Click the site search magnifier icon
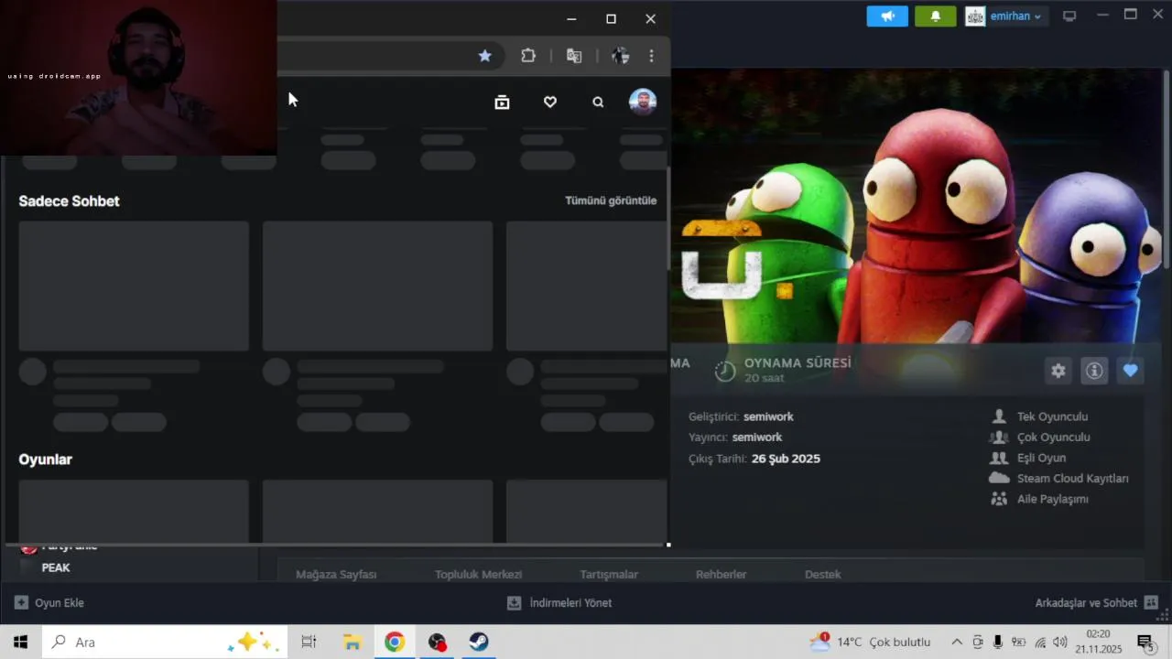 click(x=598, y=103)
